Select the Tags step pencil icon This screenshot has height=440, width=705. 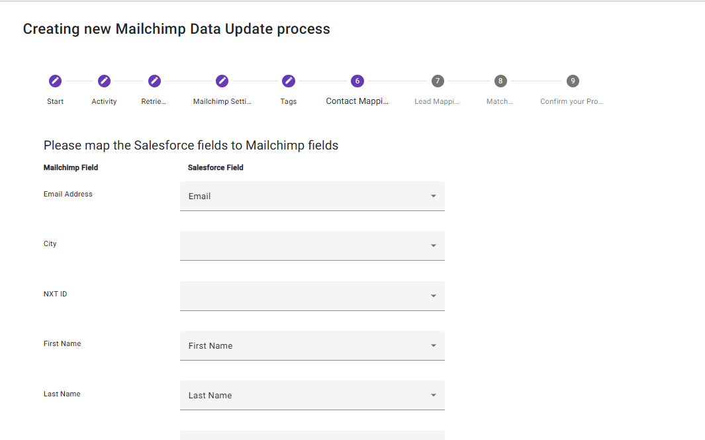point(289,81)
